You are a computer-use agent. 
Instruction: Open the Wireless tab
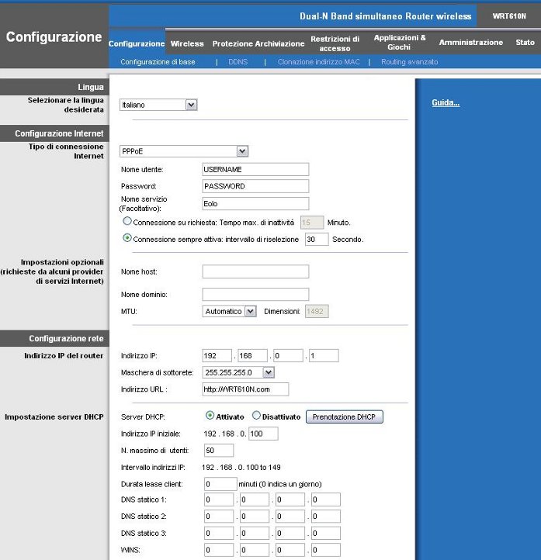point(187,43)
